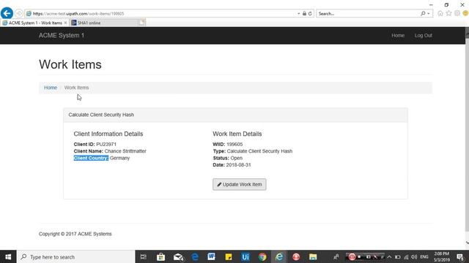This screenshot has height=263, width=469.
Task: Open Favorites with the star icon
Action: click(x=448, y=13)
